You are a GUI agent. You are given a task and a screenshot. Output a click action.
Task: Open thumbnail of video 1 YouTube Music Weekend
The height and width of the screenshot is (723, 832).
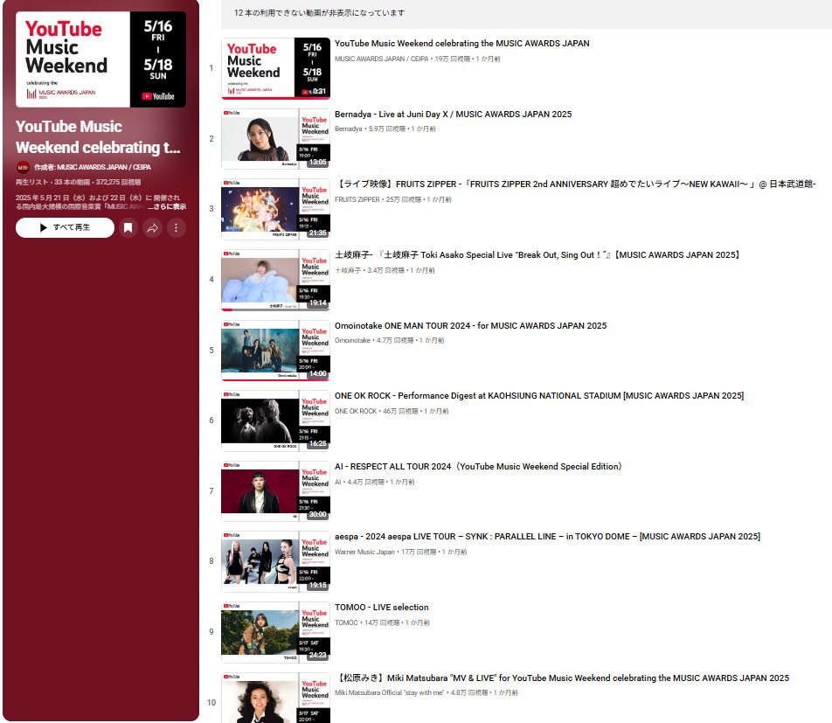click(275, 68)
